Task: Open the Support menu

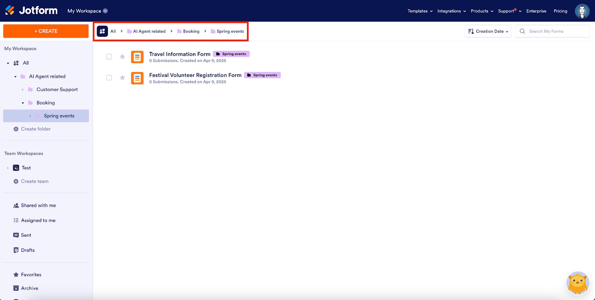Action: point(510,11)
